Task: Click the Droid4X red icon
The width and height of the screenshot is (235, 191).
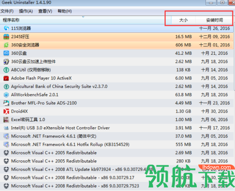Action: pyautogui.click(x=6, y=111)
